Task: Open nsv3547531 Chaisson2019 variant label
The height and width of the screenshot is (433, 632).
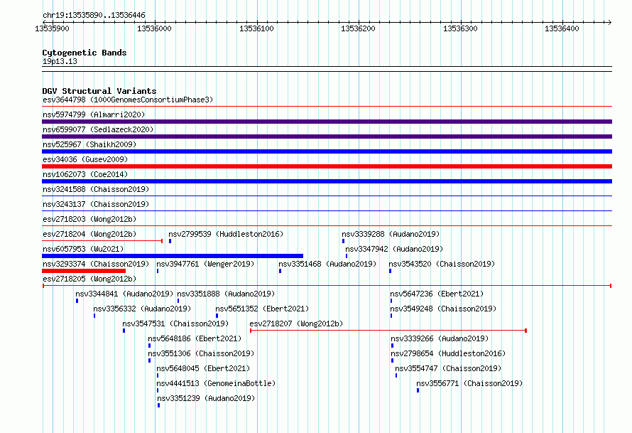Action: coord(175,324)
